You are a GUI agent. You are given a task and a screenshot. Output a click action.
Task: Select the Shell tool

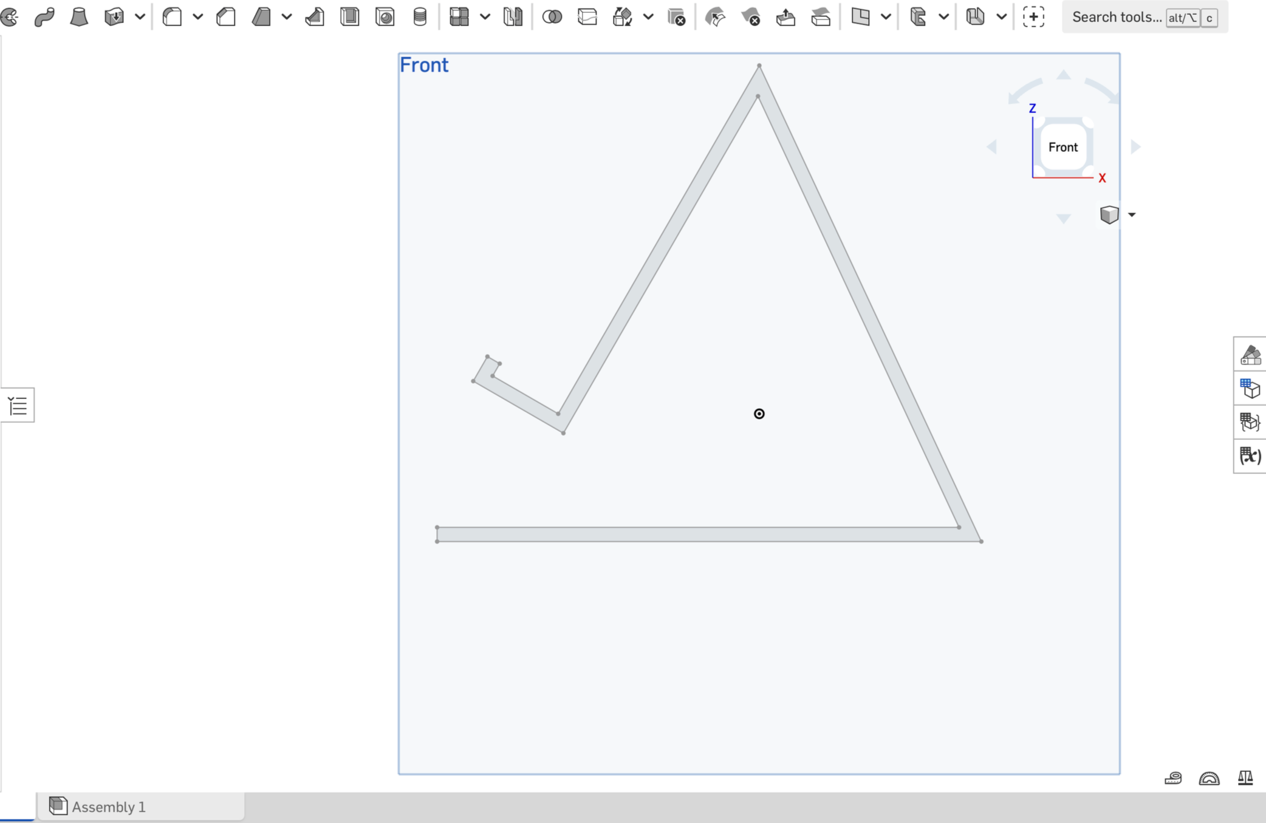[350, 17]
